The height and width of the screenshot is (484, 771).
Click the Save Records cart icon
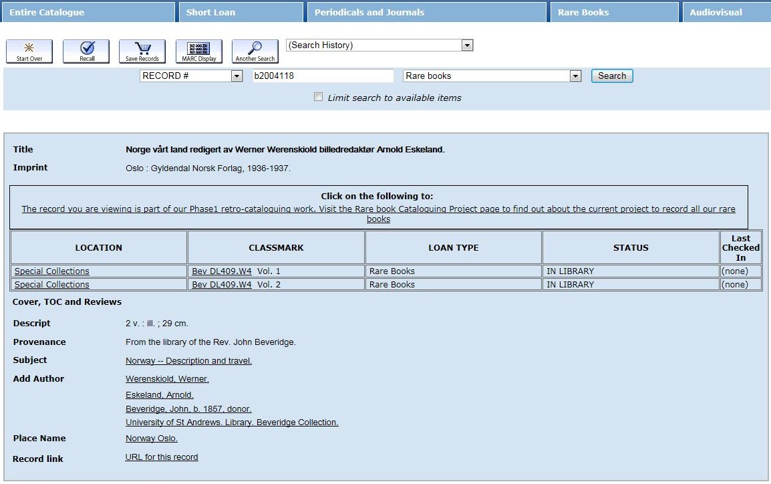tap(142, 51)
